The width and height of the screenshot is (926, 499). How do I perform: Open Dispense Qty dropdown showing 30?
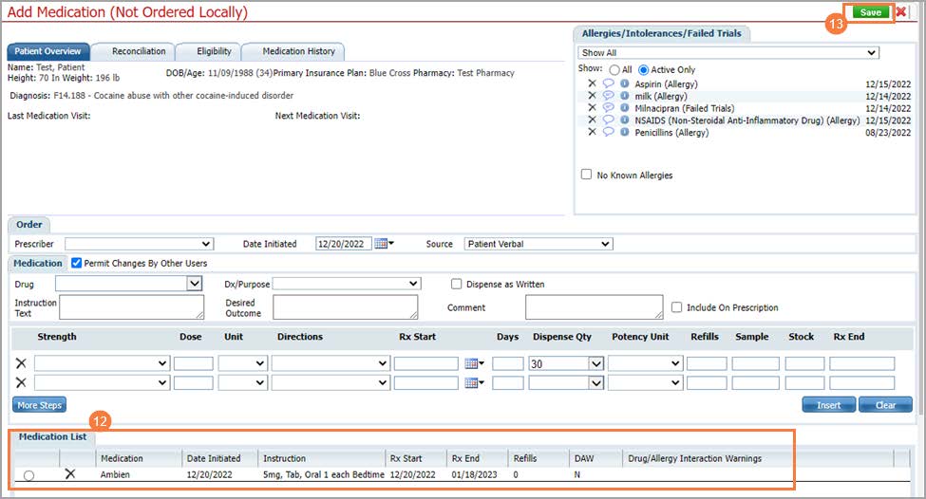point(596,363)
